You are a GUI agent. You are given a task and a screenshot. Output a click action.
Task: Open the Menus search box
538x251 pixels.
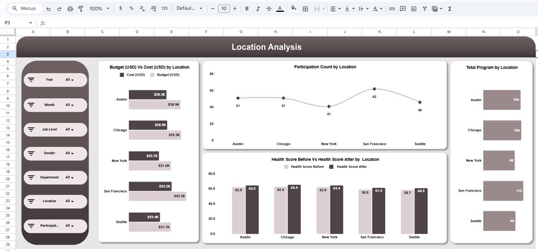23,8
